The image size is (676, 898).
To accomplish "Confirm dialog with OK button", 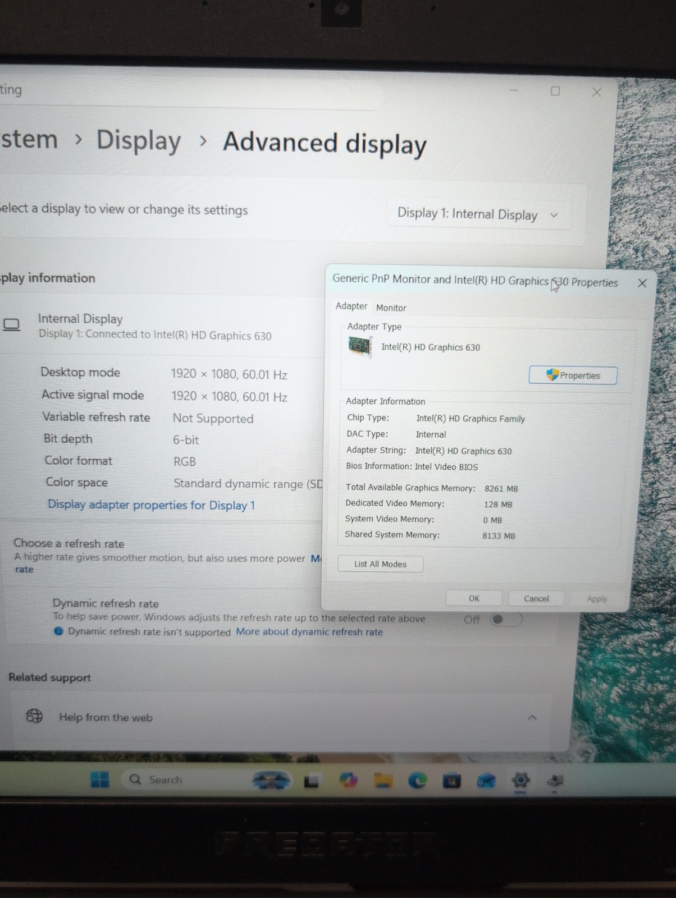I will [474, 598].
